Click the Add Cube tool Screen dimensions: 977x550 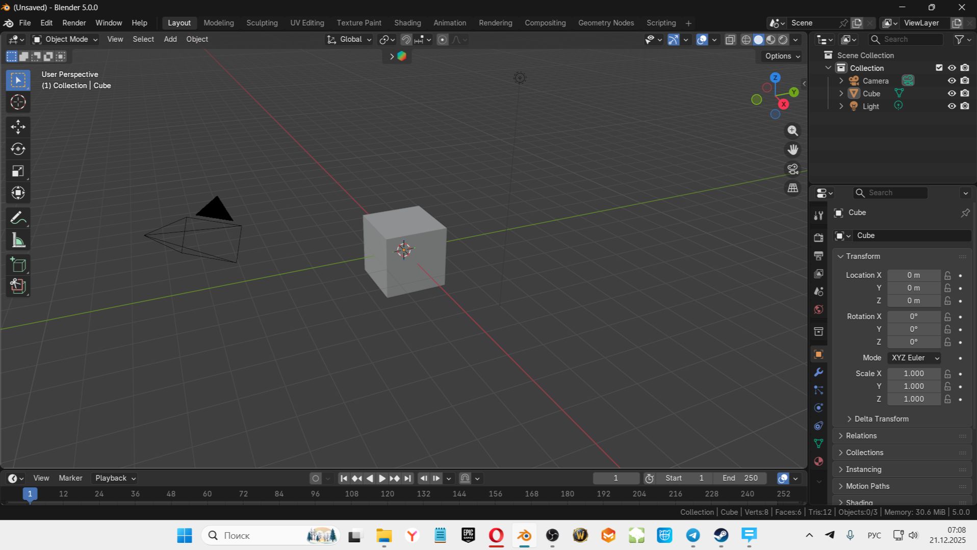(x=18, y=265)
